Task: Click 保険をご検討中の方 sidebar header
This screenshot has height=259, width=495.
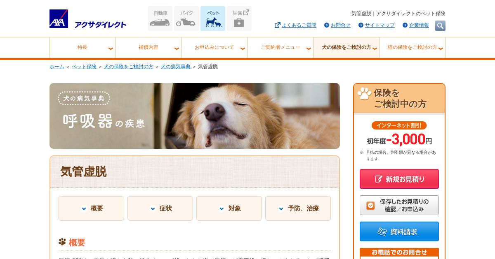Action: click(x=399, y=98)
